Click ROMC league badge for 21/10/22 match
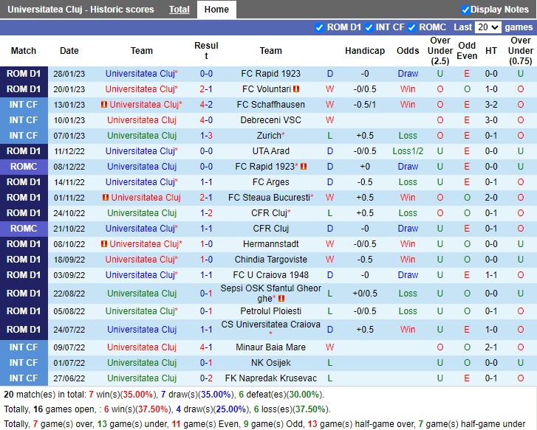 coord(24,229)
